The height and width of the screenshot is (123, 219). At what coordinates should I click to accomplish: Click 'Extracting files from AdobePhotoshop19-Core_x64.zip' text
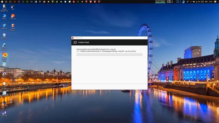[96, 49]
